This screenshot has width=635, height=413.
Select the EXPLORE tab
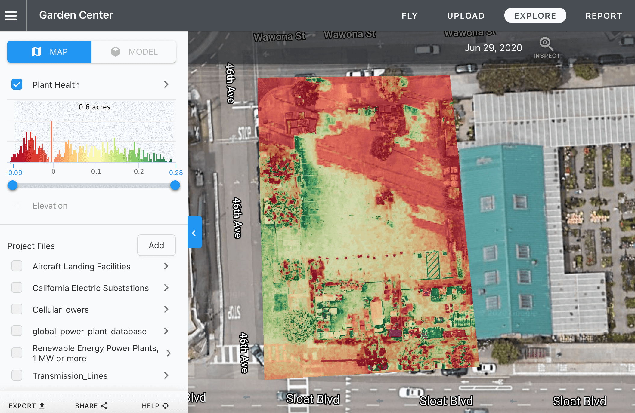pos(534,15)
